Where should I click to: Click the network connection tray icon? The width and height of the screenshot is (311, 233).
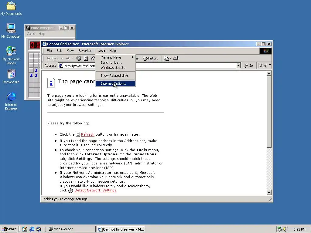click(x=280, y=229)
